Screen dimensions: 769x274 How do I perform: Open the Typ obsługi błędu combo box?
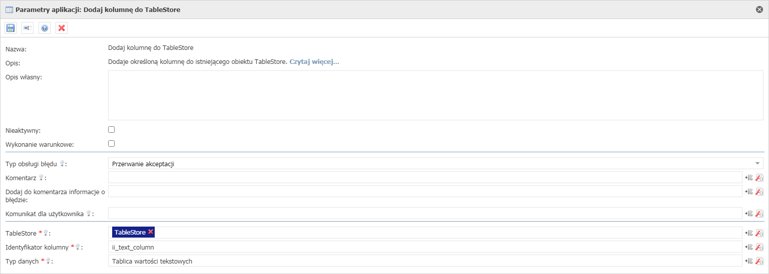pos(436,163)
